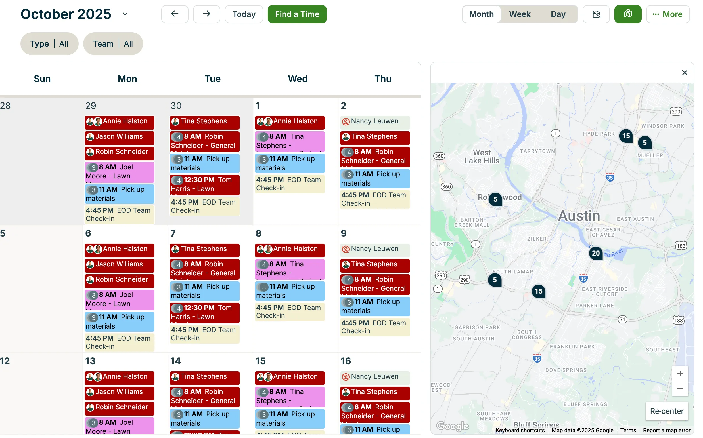Open 8 AM Tina Stephens event on October 1
The width and height of the screenshot is (703, 438).
pyautogui.click(x=290, y=142)
